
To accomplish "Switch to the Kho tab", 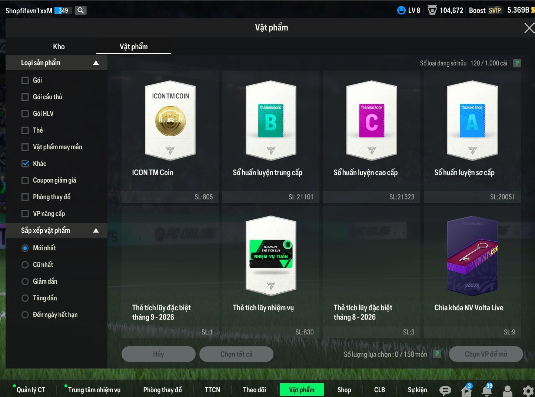I will [x=59, y=47].
